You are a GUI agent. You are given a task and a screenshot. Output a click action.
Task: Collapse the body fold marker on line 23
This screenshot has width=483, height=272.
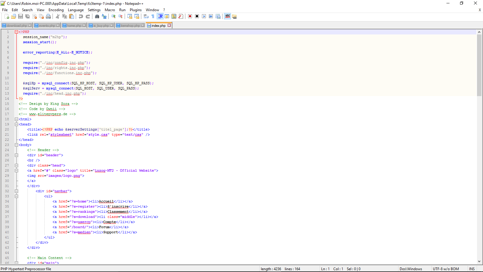pos(17,145)
